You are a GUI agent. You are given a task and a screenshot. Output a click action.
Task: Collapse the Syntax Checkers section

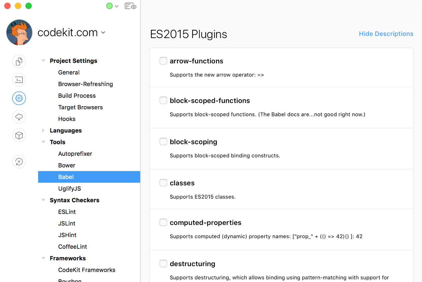click(43, 200)
